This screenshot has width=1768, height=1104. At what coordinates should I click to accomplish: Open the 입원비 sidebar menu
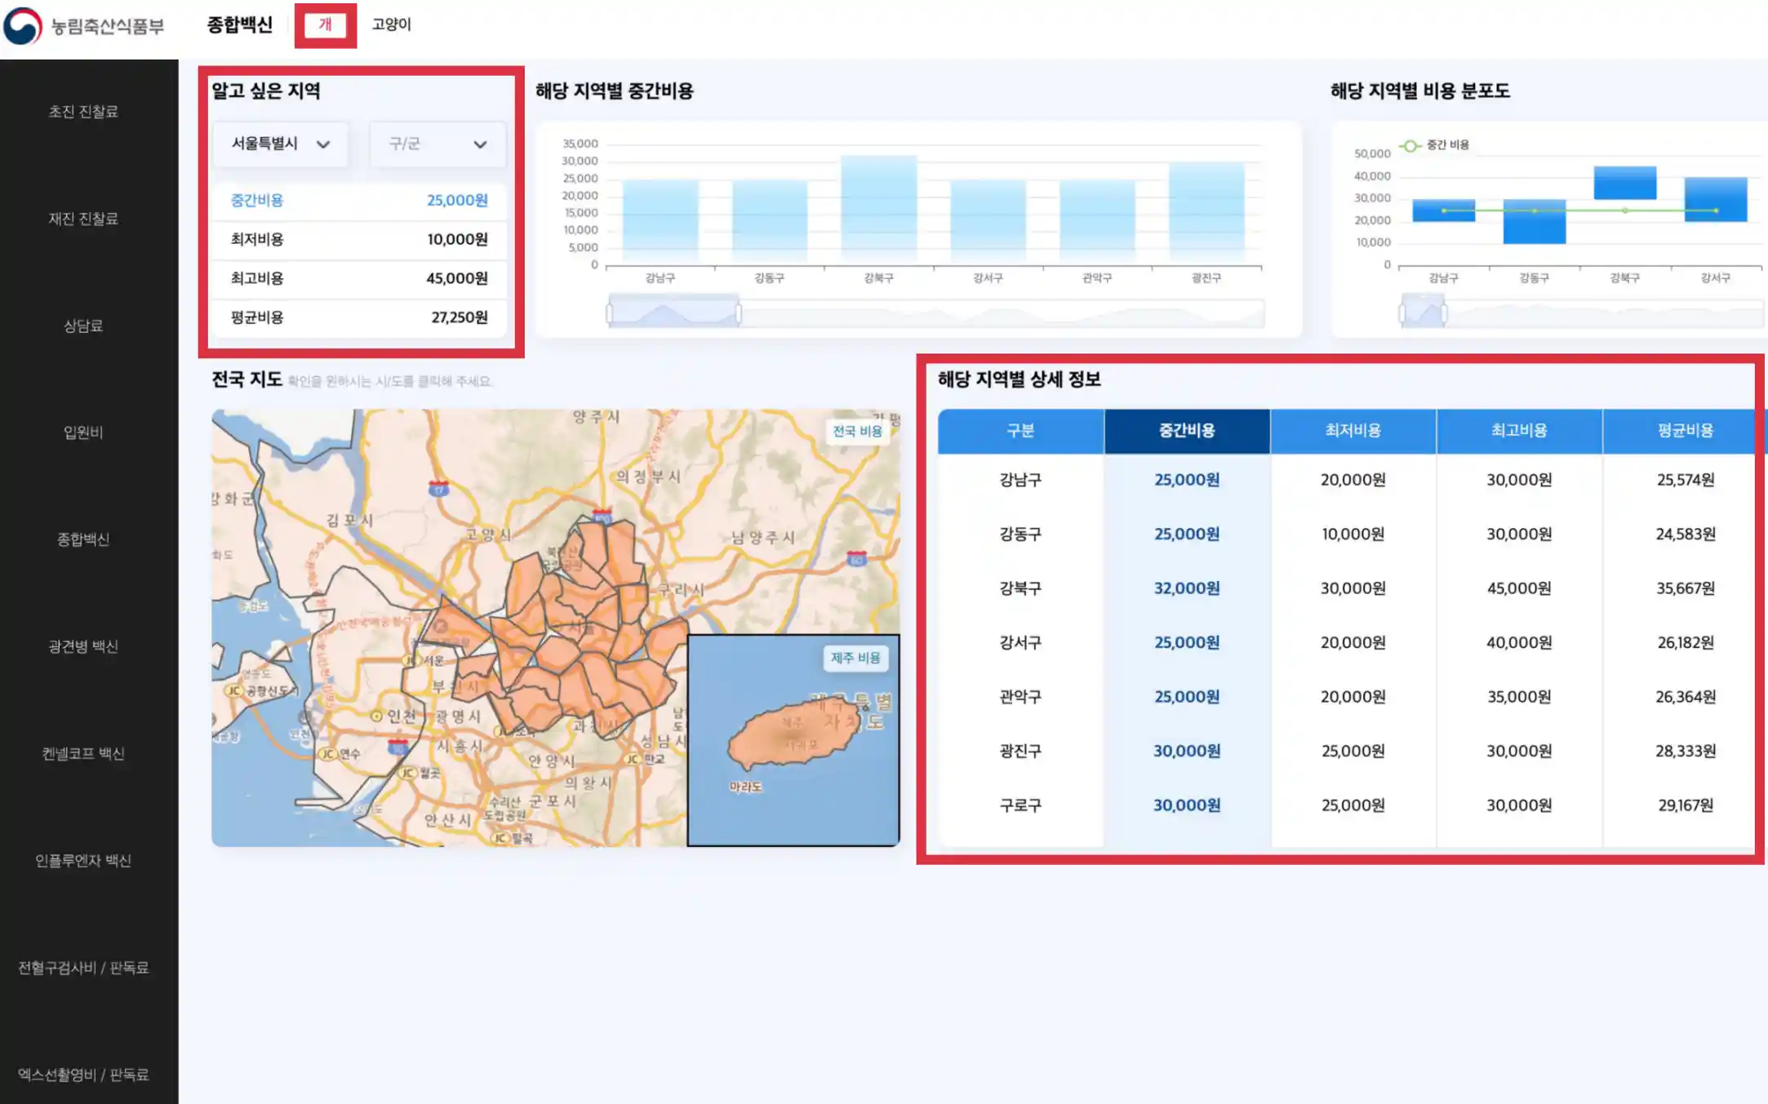tap(83, 432)
